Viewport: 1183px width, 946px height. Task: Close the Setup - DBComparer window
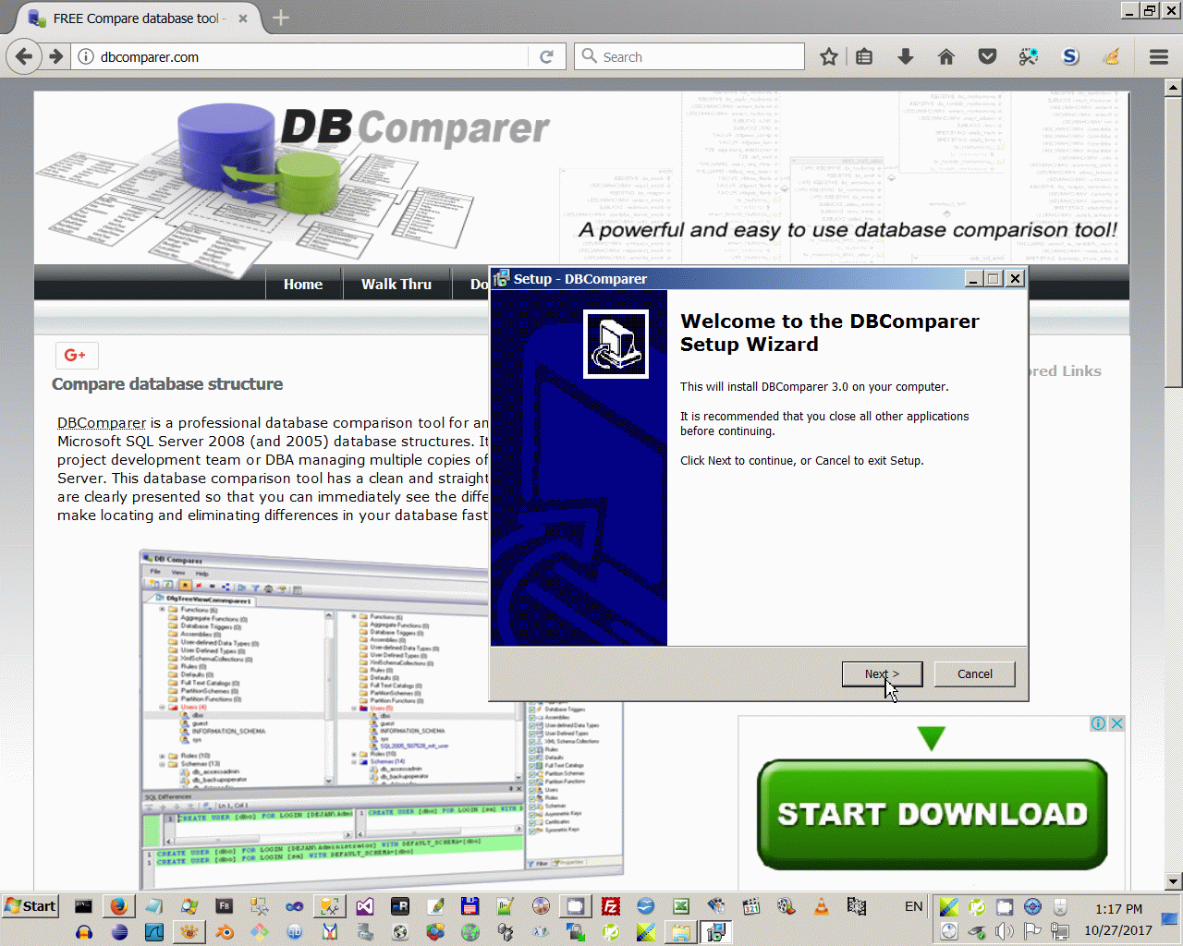1015,278
